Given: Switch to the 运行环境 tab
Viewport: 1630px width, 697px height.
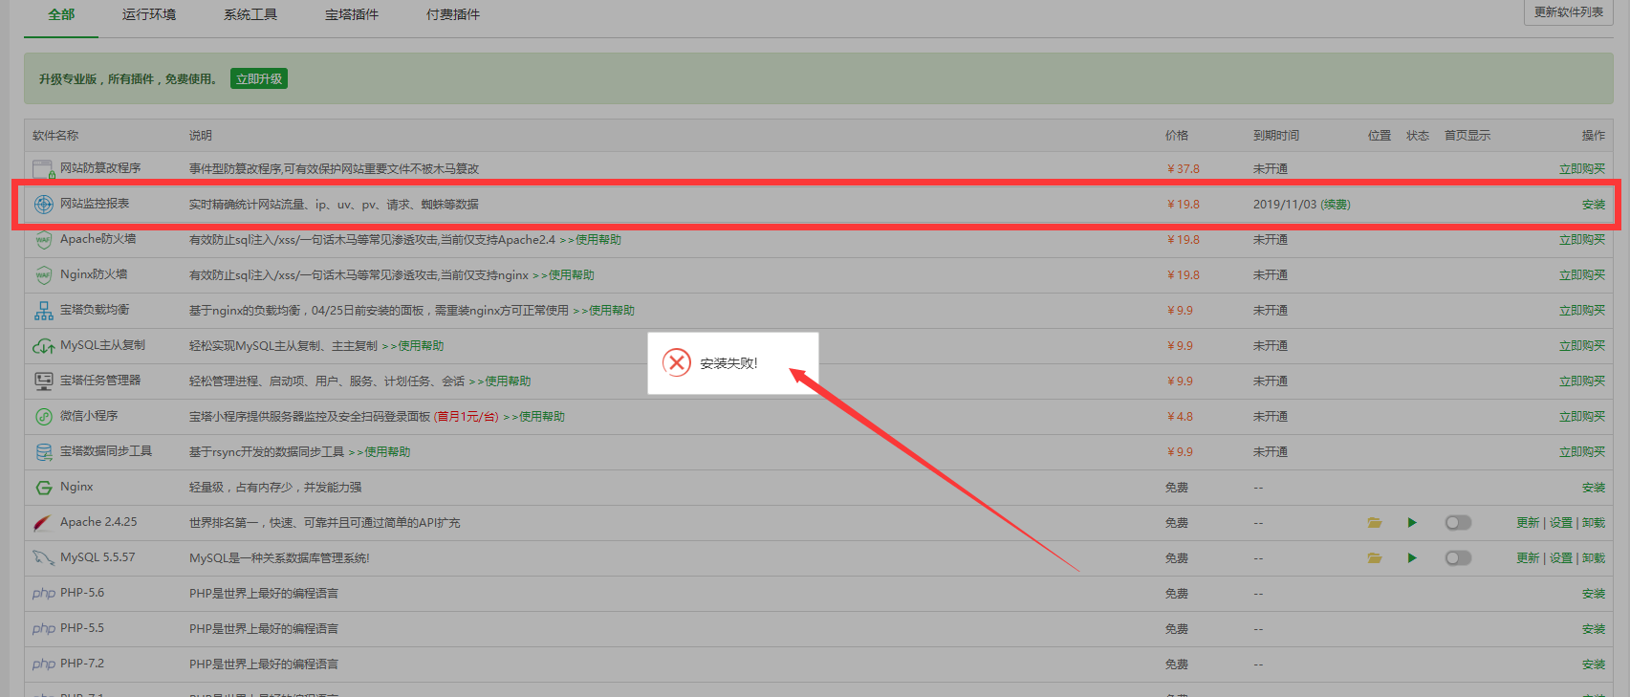Looking at the screenshot, I should click(x=149, y=14).
